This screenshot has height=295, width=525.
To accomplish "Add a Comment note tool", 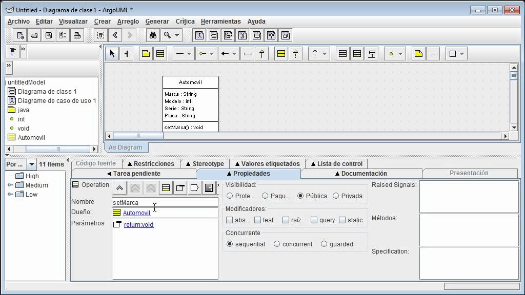I will click(418, 53).
